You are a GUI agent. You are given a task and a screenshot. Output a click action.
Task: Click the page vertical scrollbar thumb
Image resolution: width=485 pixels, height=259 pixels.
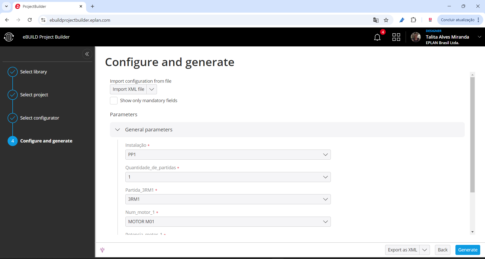(472, 135)
